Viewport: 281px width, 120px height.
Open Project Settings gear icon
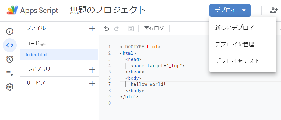(x=10, y=87)
